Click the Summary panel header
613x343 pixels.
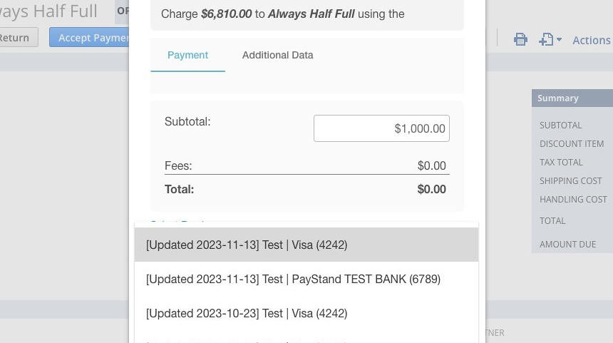coord(572,98)
